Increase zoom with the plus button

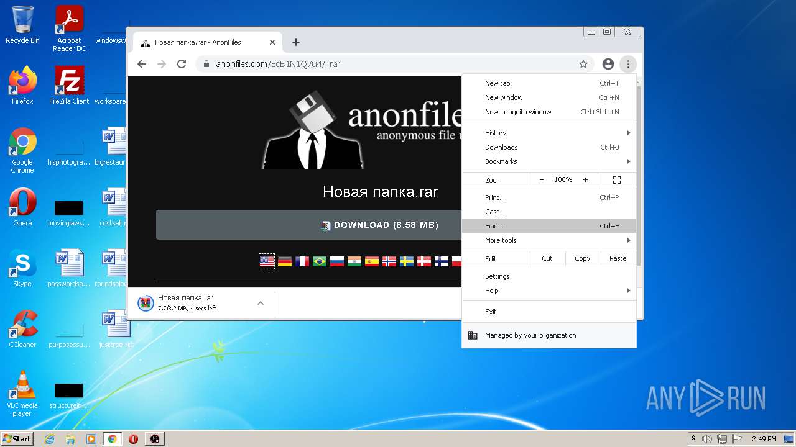tap(585, 180)
